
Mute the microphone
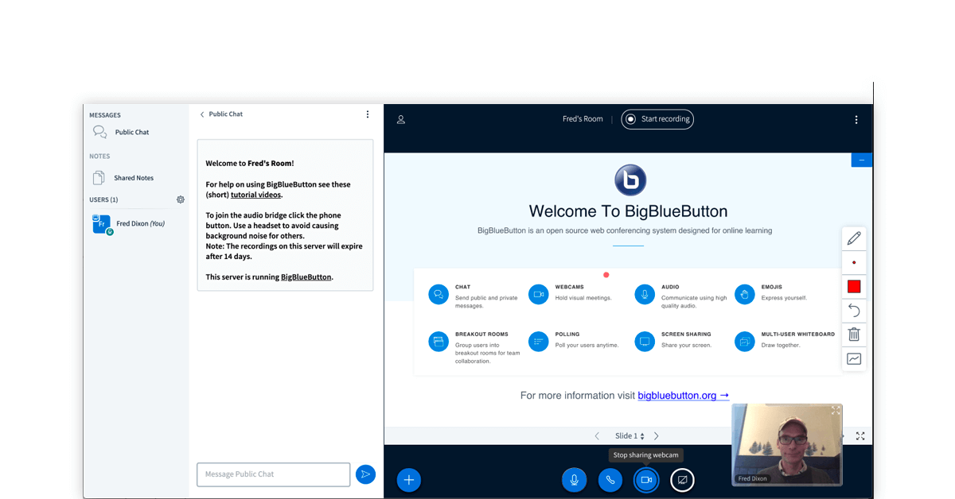coord(574,480)
